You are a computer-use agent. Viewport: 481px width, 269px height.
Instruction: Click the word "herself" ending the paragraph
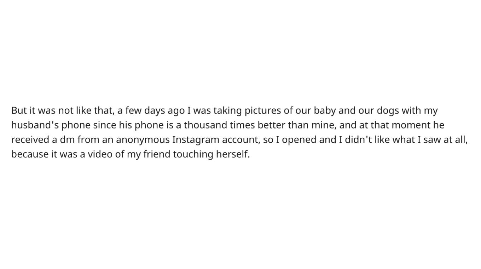click(x=232, y=154)
